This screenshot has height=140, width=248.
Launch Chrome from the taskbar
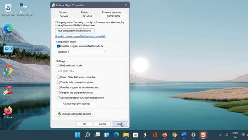click(174, 135)
